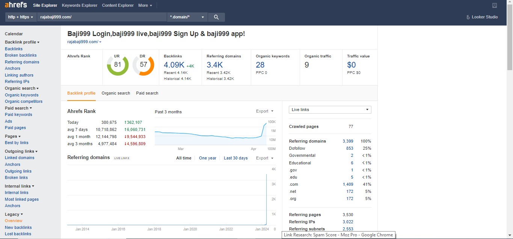Open the http + https protocol dropdown
Viewport: 513px width, 239px height.
[21, 17]
